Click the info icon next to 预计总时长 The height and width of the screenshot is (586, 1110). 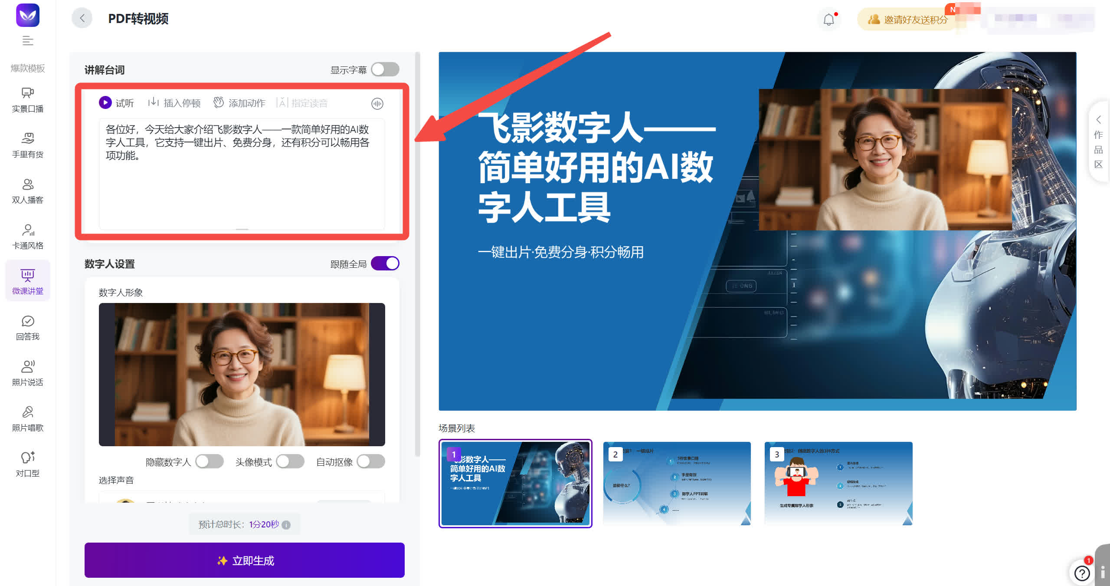[286, 525]
